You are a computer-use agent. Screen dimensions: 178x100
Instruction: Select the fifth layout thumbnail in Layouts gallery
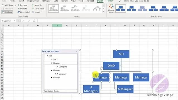coord(97,8)
